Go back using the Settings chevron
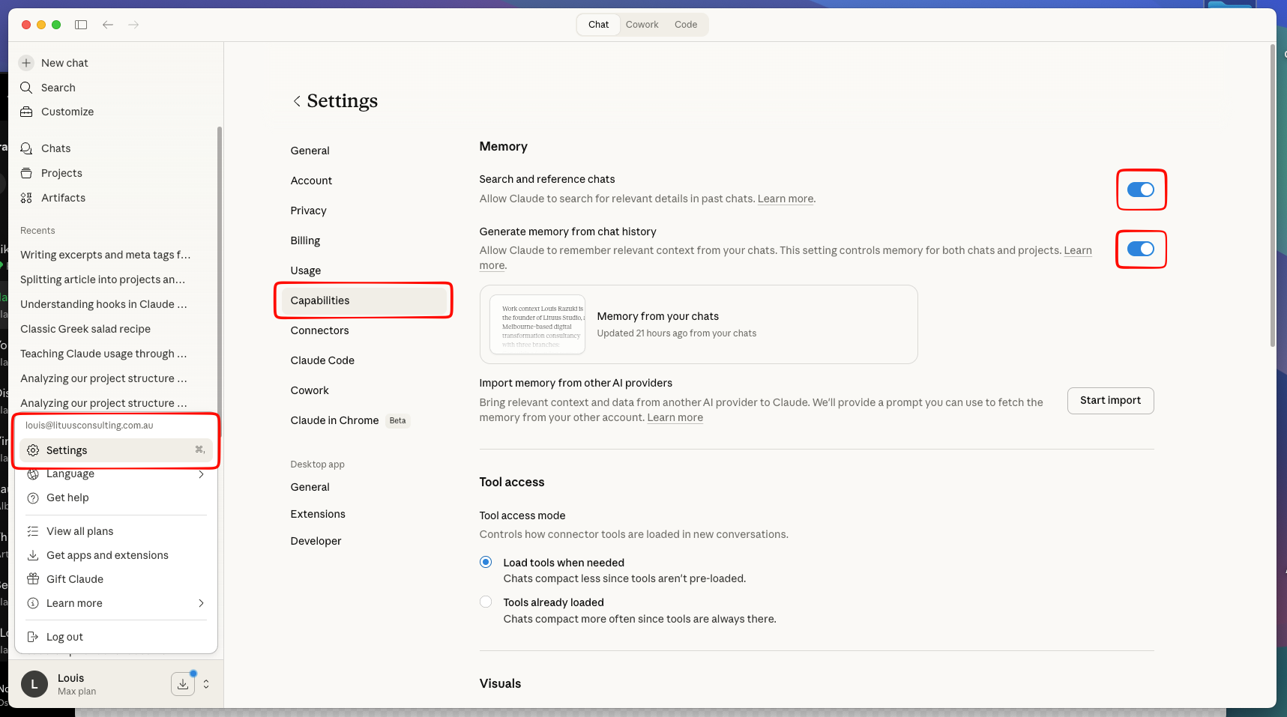This screenshot has height=717, width=1287. tap(297, 101)
